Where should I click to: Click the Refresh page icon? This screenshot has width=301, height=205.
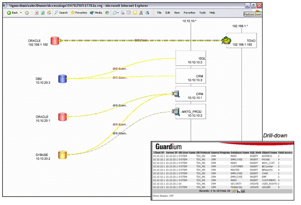point(43,13)
